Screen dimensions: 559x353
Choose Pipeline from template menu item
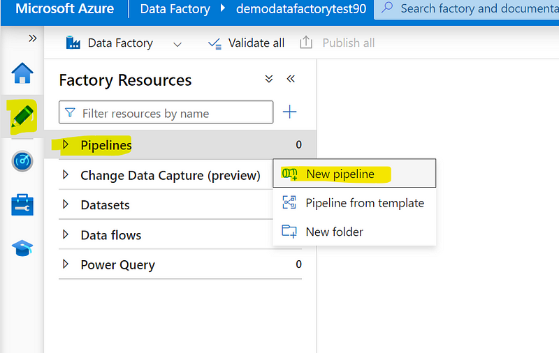(x=354, y=203)
